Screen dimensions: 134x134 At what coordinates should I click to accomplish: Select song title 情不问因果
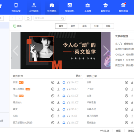pyautogui.click(x=92, y=116)
